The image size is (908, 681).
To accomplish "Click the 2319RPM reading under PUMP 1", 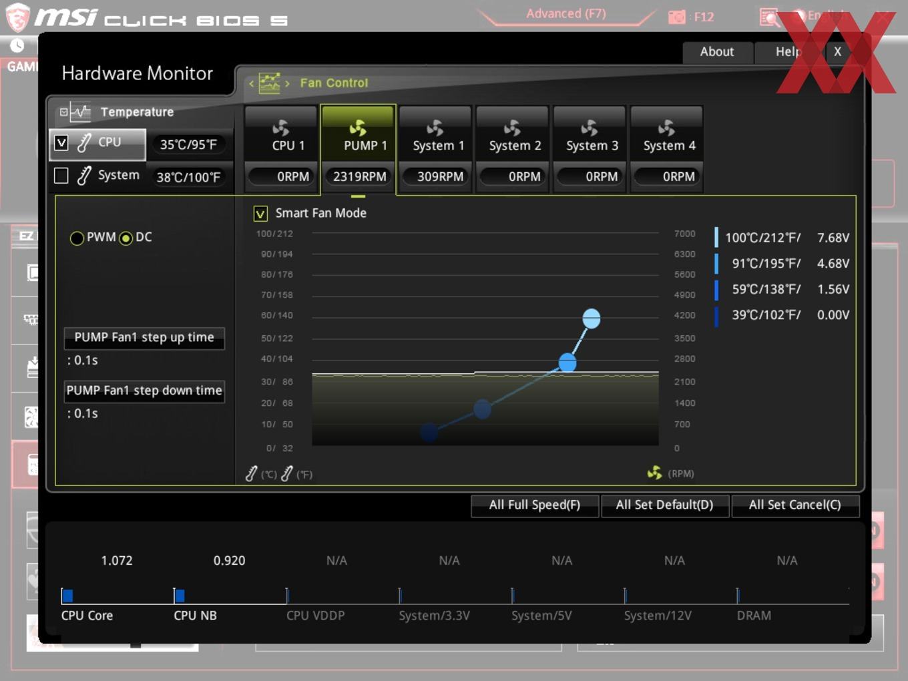I will (x=359, y=177).
